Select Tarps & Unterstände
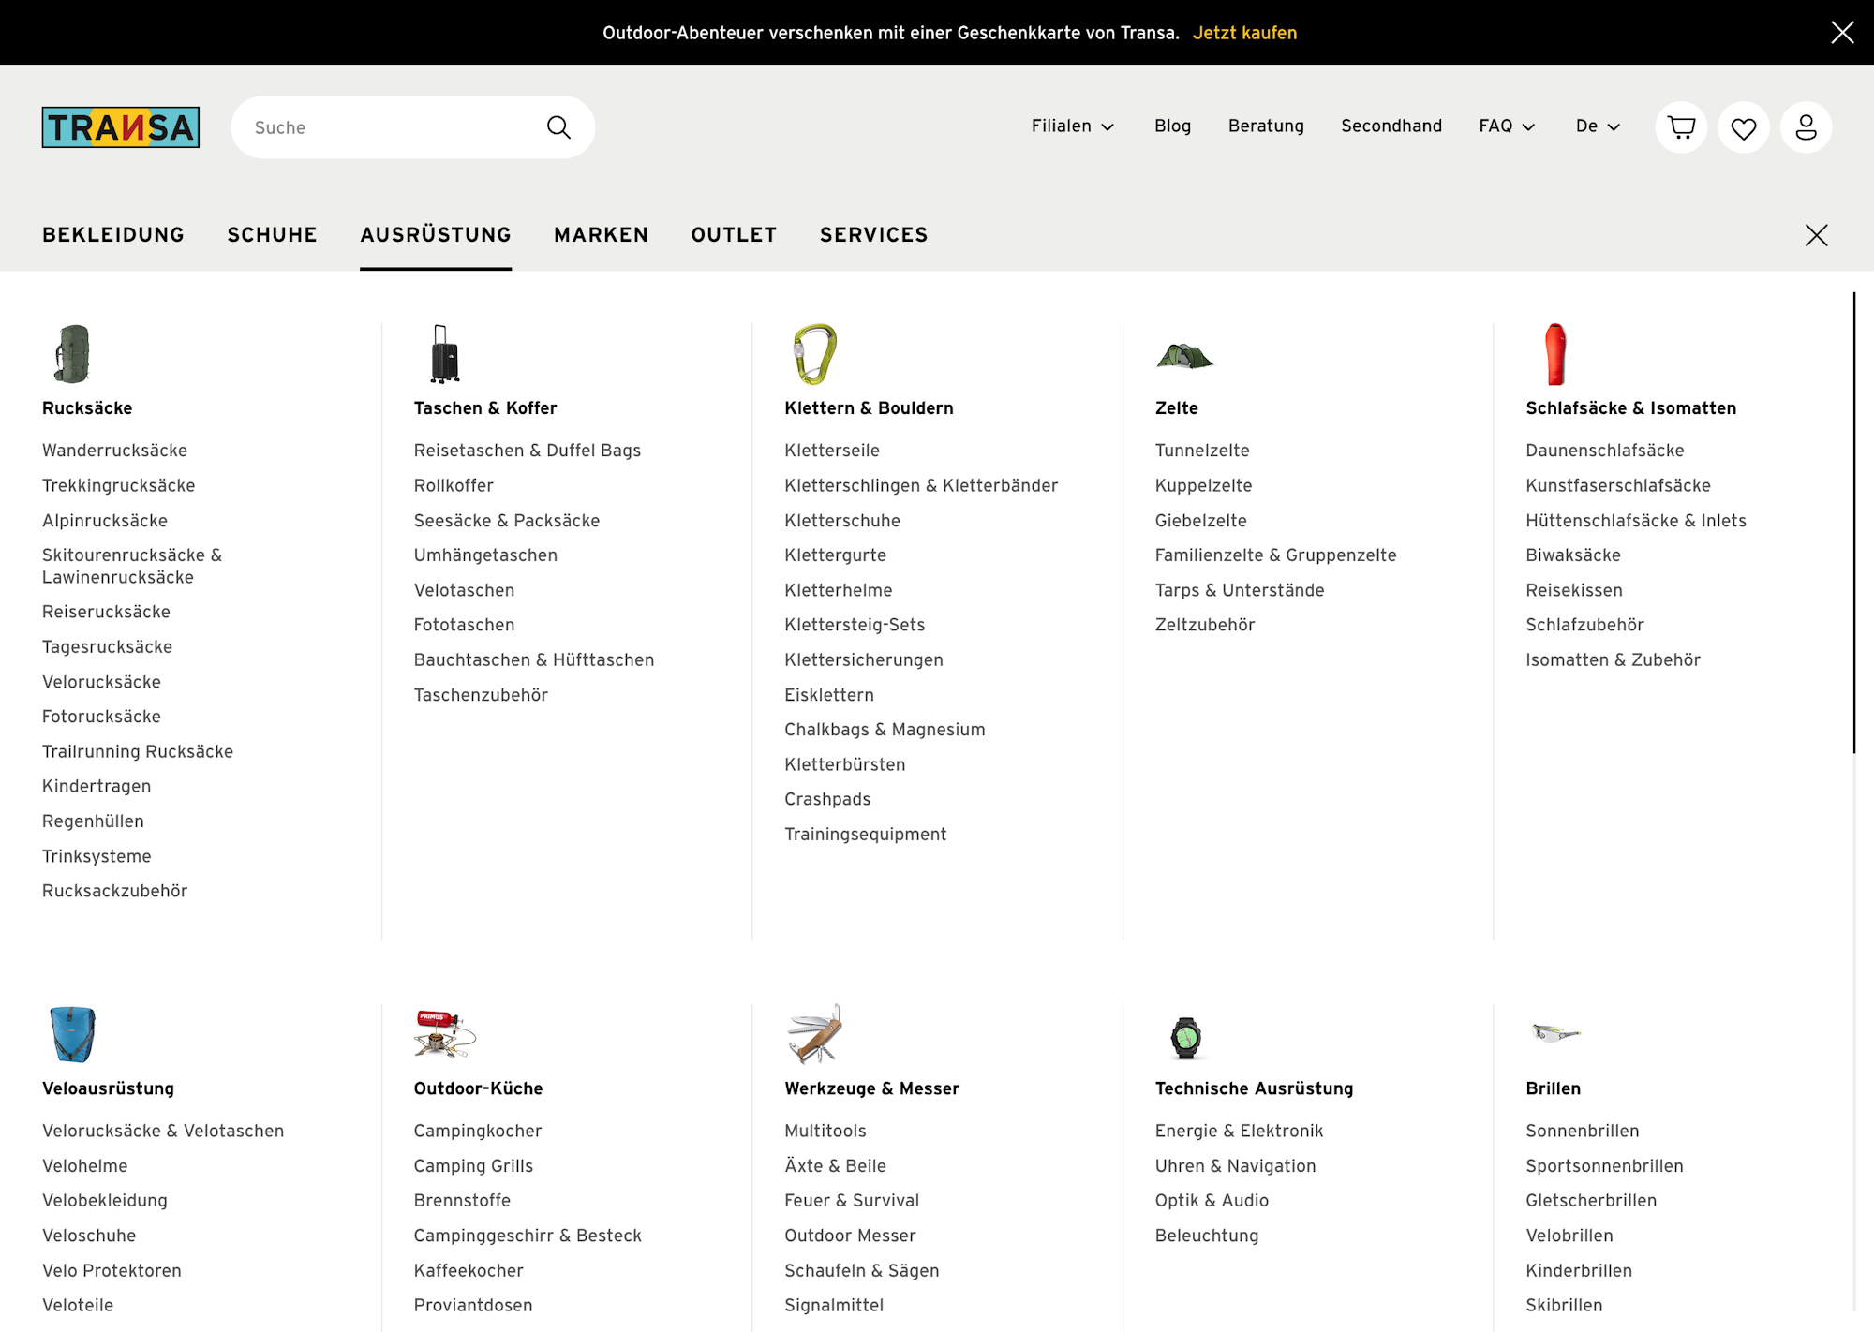This screenshot has width=1874, height=1332. [1240, 590]
